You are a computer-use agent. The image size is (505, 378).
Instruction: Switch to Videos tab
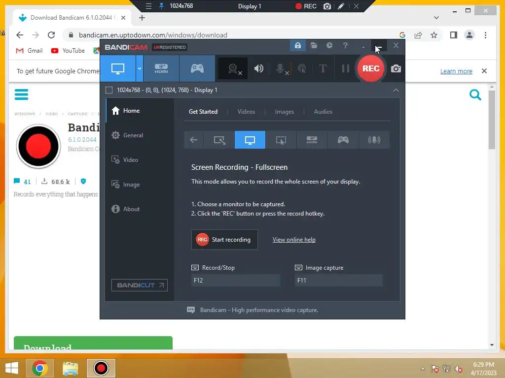point(246,112)
